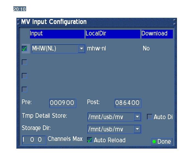Enable the third input row checkbox
The height and width of the screenshot is (157, 196).
(x=24, y=76)
